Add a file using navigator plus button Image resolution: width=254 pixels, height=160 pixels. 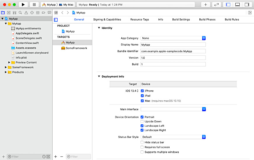(4, 156)
